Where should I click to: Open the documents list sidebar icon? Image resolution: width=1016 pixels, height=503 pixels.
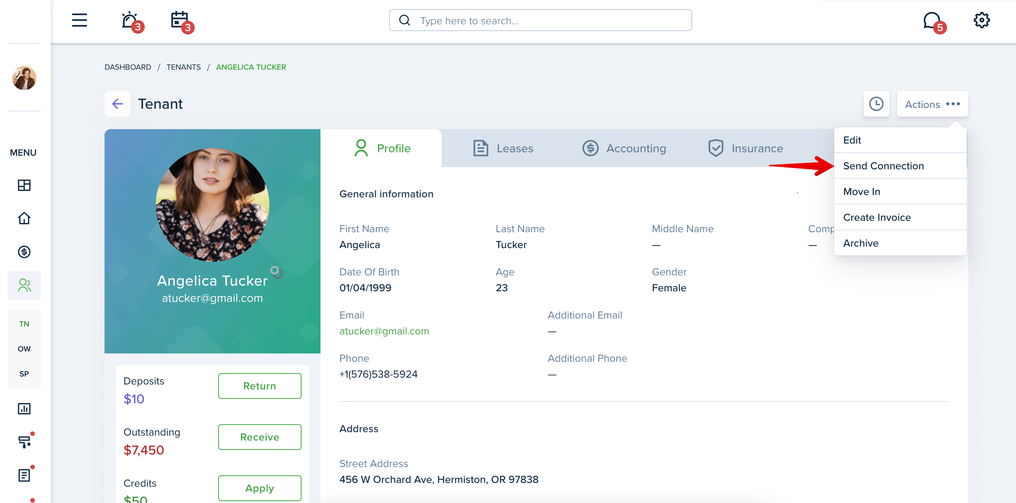25,475
